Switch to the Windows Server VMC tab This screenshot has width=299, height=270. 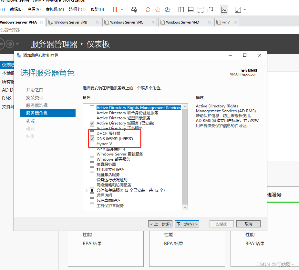tap(126, 22)
